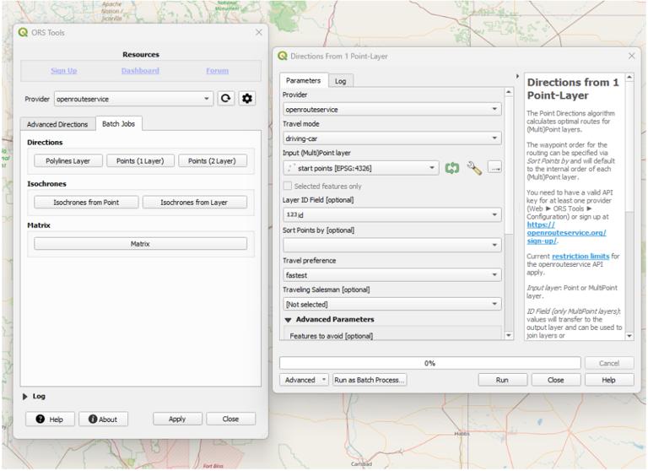Collapse help panel with small arrow
The image size is (648, 471).
click(517, 76)
